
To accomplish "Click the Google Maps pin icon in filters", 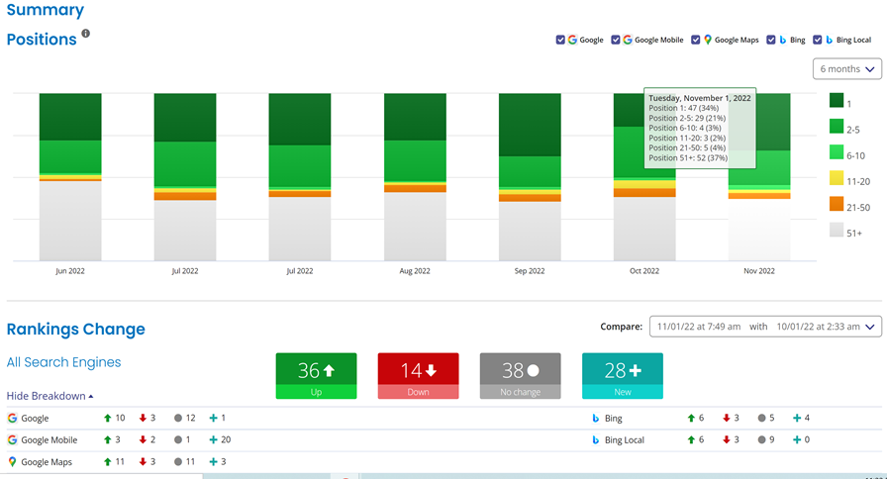I will [x=708, y=41].
